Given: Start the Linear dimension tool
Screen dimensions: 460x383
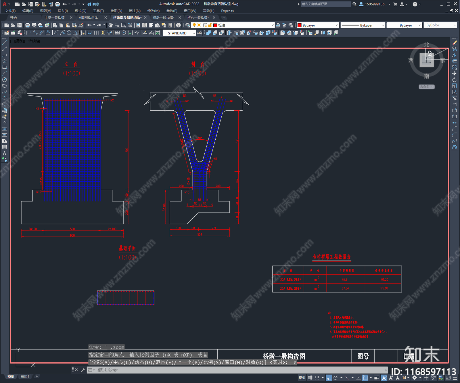Looking at the screenshot, I should coord(29,33).
